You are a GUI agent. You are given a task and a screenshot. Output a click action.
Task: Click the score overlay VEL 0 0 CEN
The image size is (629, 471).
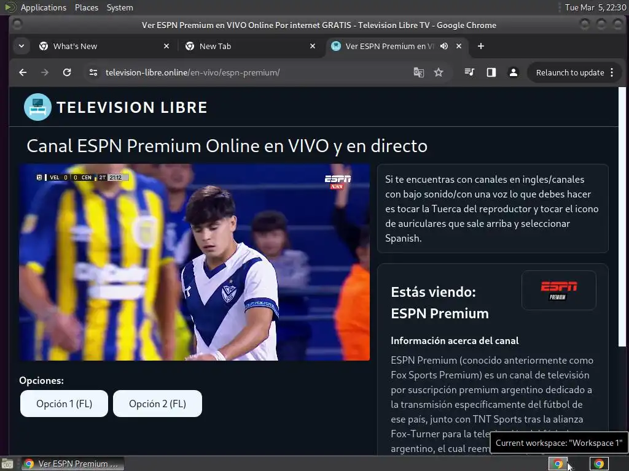pyautogui.click(x=82, y=177)
